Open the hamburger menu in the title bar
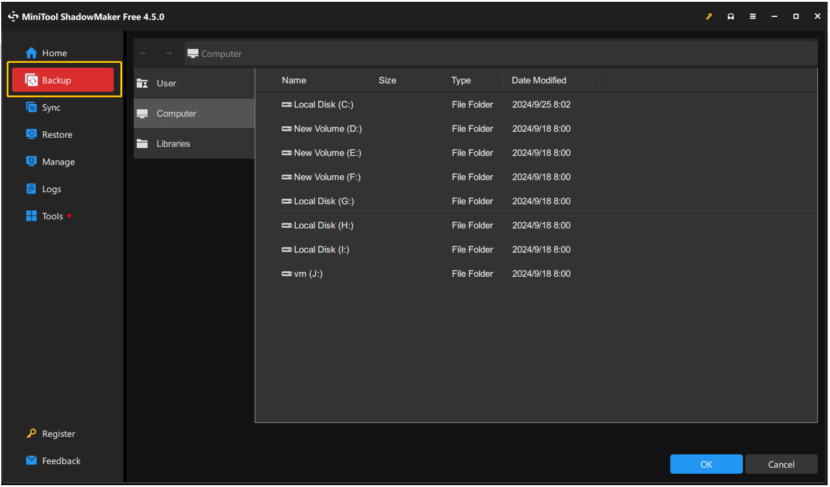This screenshot has height=487, width=830. [x=753, y=17]
